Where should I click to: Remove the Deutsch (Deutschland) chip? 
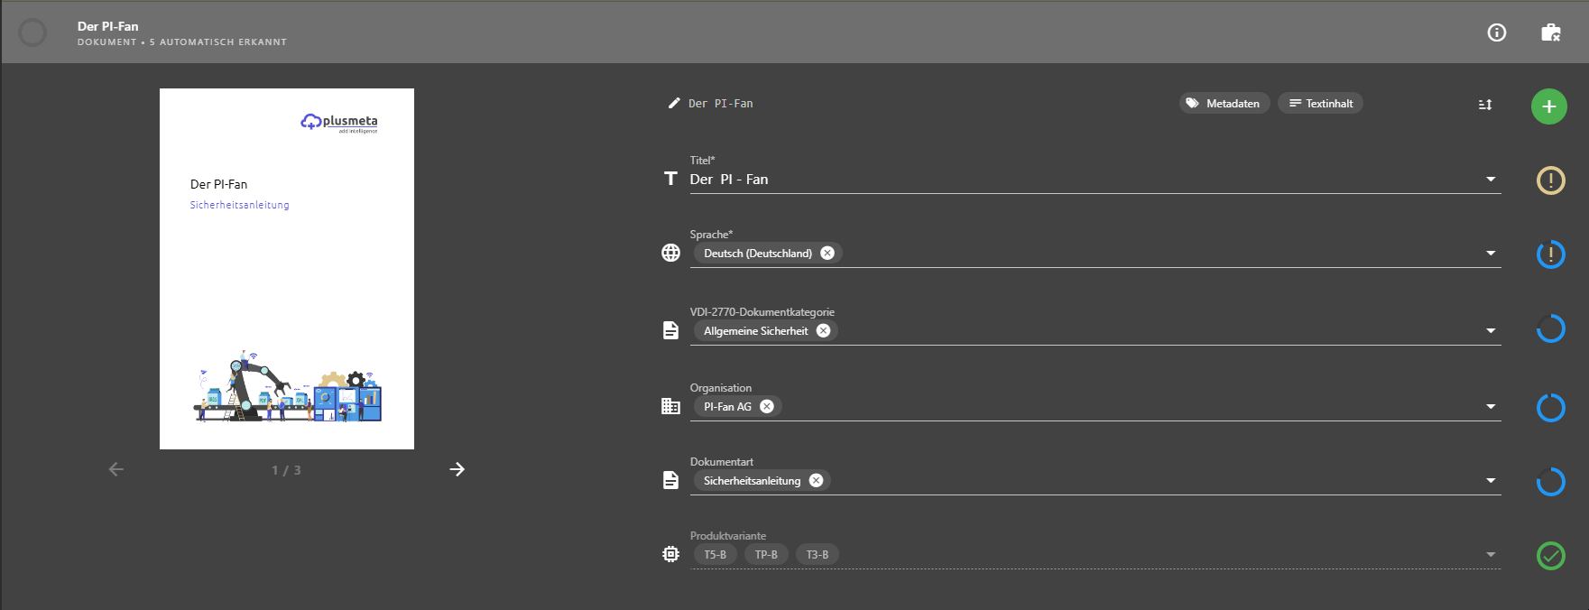coord(827,253)
